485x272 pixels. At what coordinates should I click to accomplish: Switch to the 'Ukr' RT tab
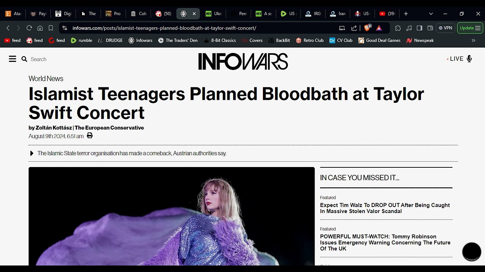click(x=213, y=14)
